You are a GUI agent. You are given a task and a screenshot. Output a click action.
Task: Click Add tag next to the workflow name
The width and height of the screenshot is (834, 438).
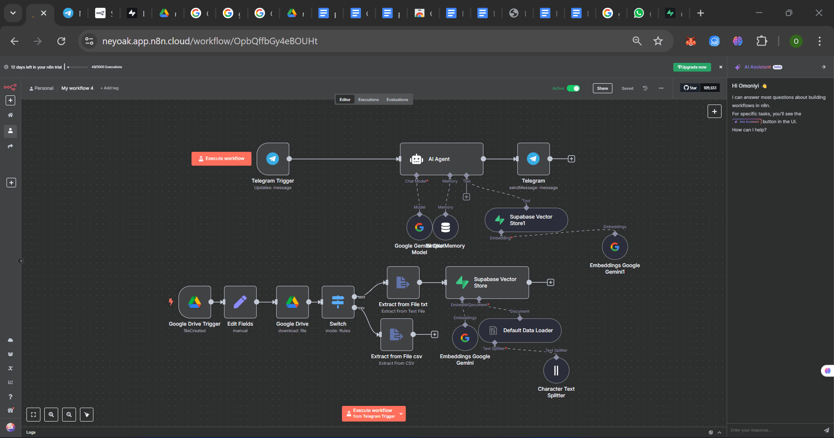[x=109, y=88]
